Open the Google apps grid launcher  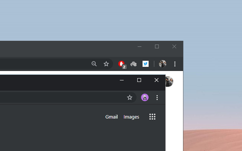(152, 117)
